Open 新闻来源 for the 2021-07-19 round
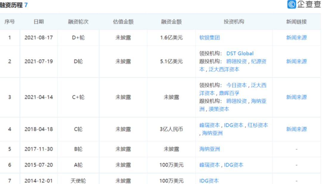Viewport: 322px width, 184px height. 296,62
